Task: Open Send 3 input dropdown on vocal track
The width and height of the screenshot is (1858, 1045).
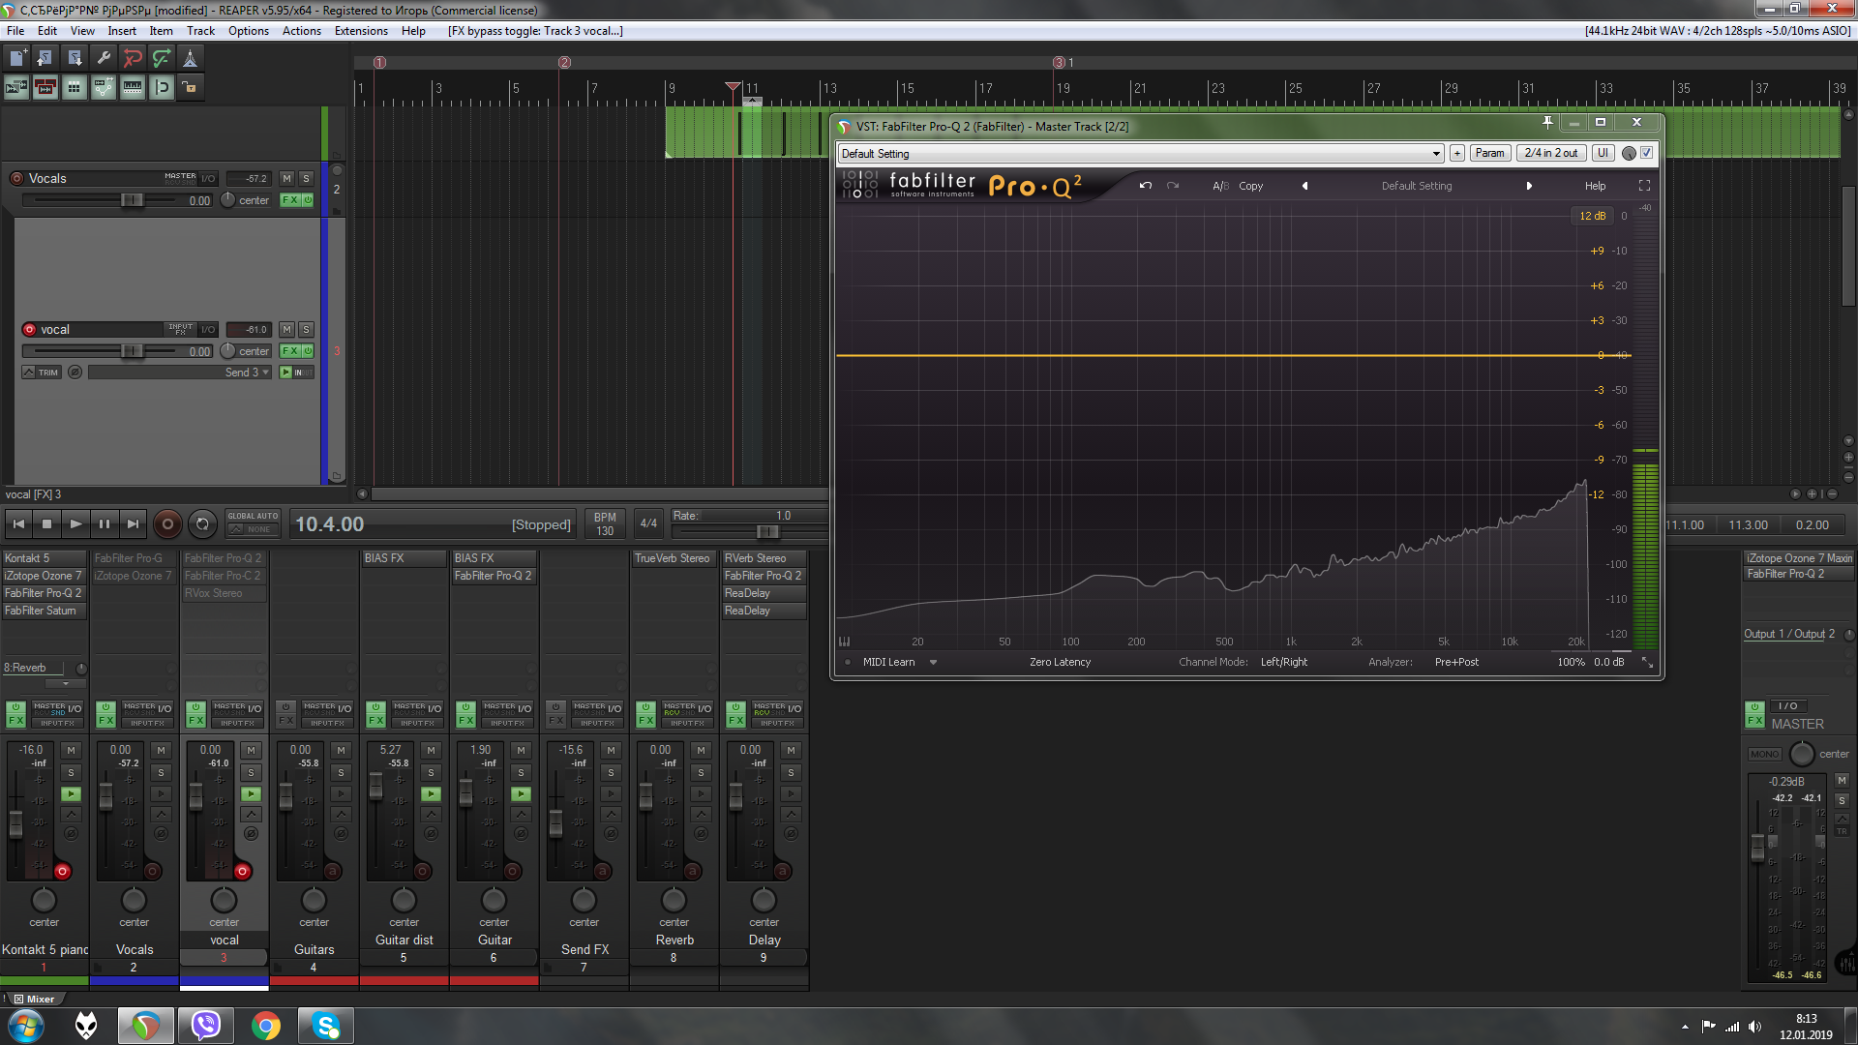Action: (x=180, y=373)
